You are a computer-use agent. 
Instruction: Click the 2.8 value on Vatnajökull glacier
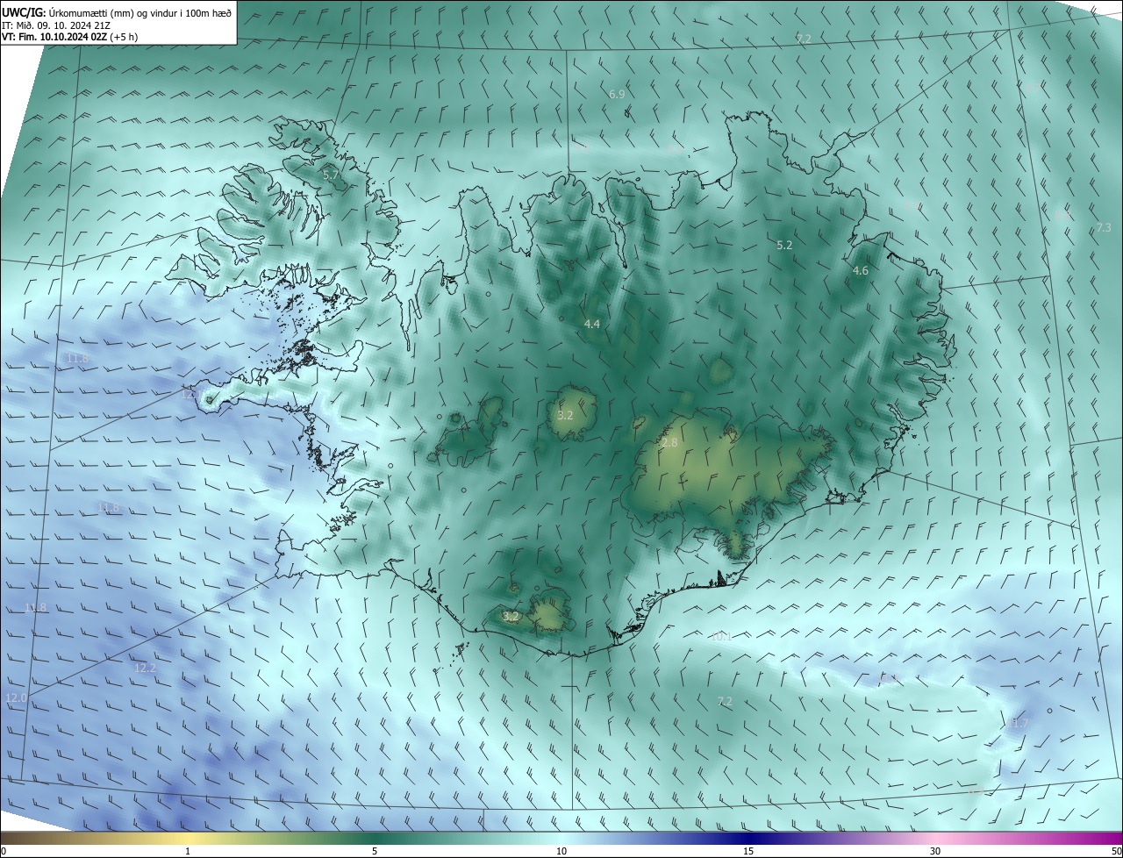tap(669, 443)
